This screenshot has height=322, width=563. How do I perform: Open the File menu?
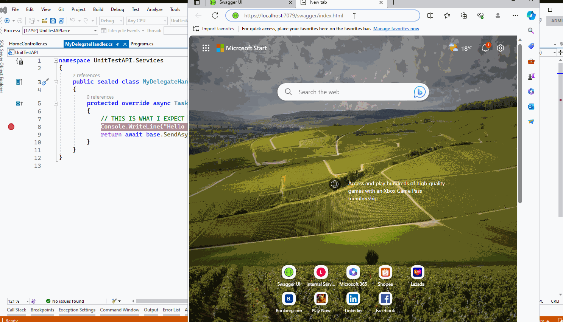coord(15,9)
